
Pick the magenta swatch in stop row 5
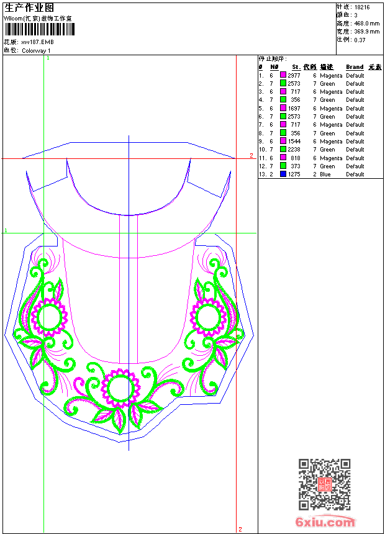tap(283, 108)
